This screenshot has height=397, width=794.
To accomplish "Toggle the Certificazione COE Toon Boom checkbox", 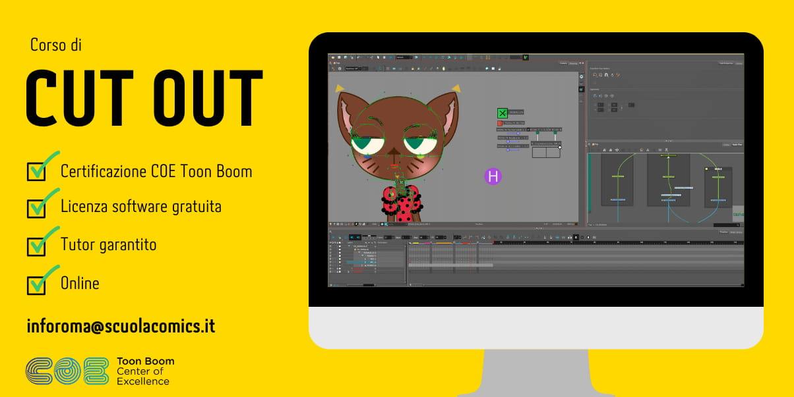I will coord(36,171).
